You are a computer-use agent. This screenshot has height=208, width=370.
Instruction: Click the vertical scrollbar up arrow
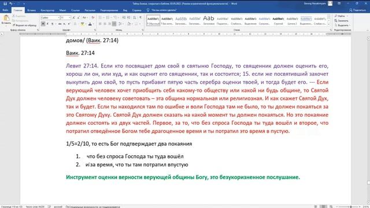tap(368, 39)
